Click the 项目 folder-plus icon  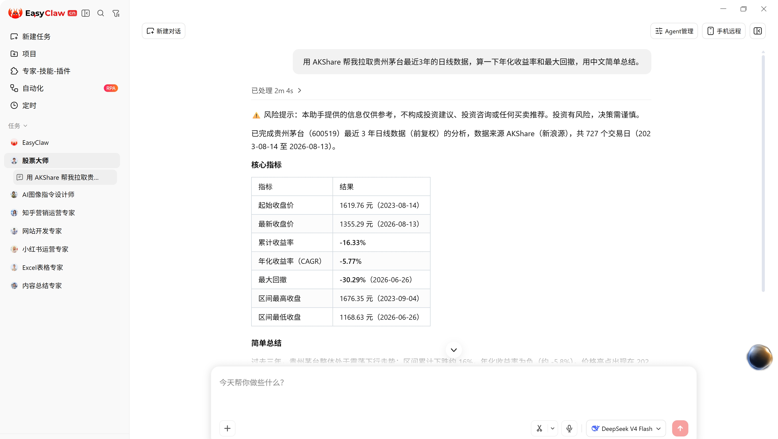coord(14,54)
